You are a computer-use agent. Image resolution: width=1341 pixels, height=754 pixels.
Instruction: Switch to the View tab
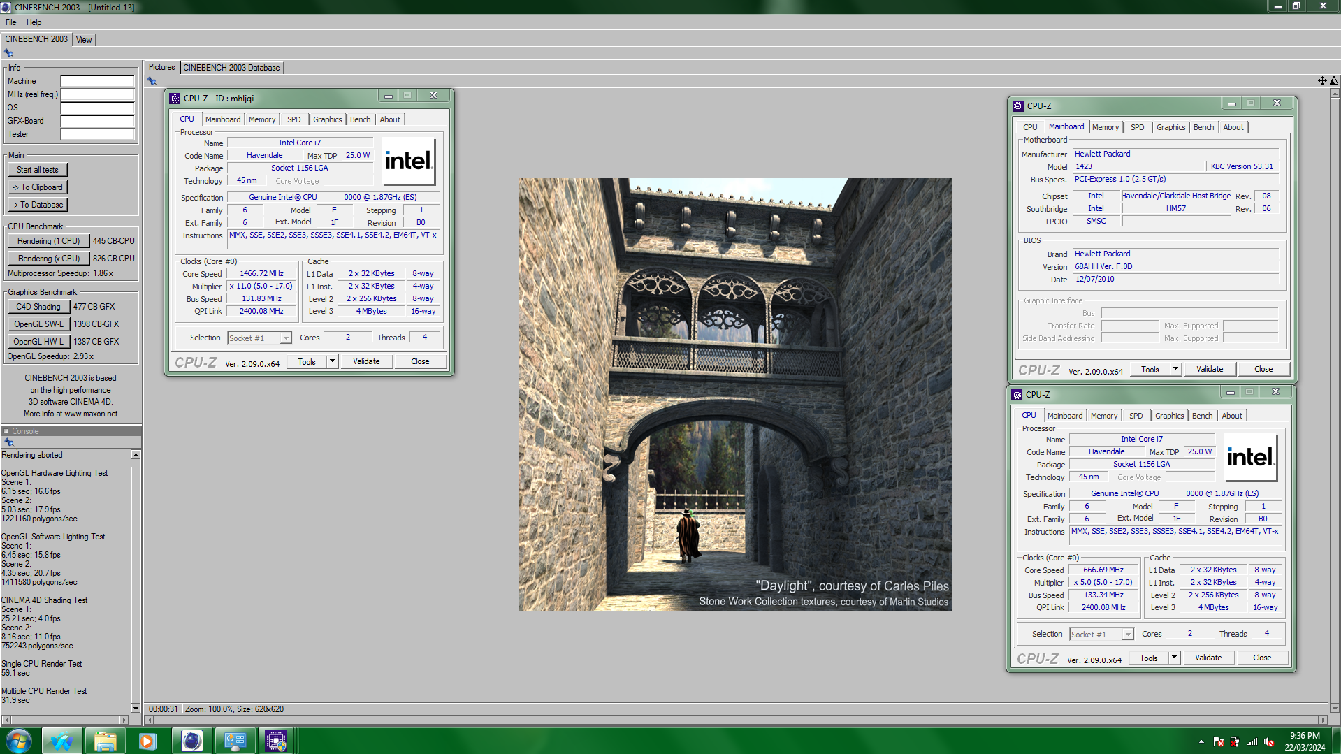[x=84, y=40]
